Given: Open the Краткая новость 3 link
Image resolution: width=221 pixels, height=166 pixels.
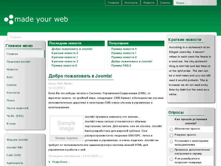Looking at the screenshot, I should pos(65,62).
